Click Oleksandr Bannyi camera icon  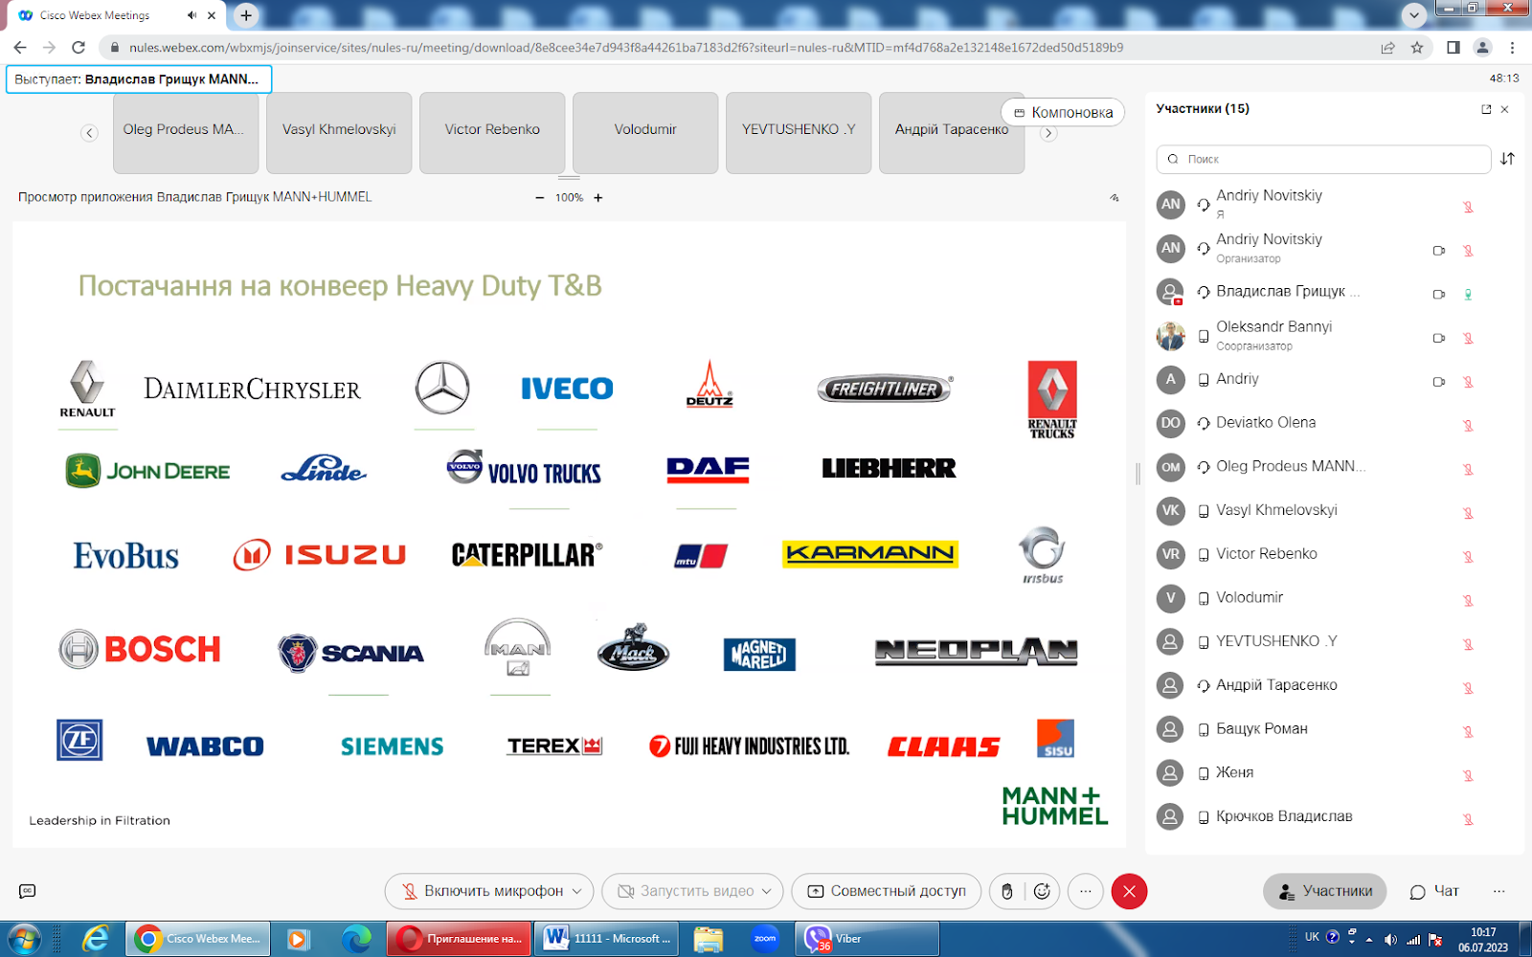pos(1438,338)
